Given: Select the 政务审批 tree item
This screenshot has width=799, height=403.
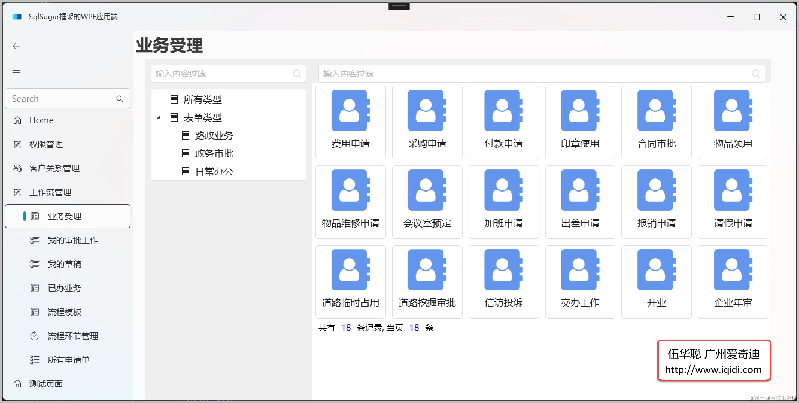Looking at the screenshot, I should click(214, 154).
